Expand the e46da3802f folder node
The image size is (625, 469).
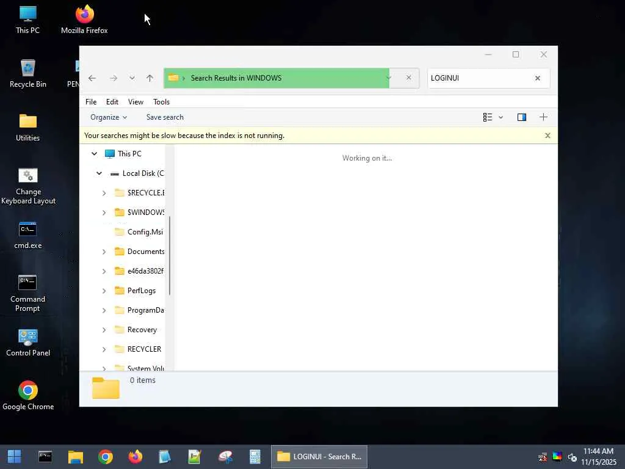pyautogui.click(x=104, y=271)
